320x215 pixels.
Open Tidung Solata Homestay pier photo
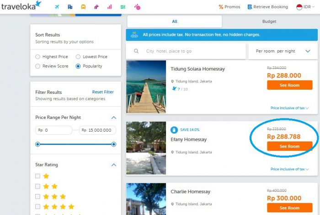click(146, 87)
